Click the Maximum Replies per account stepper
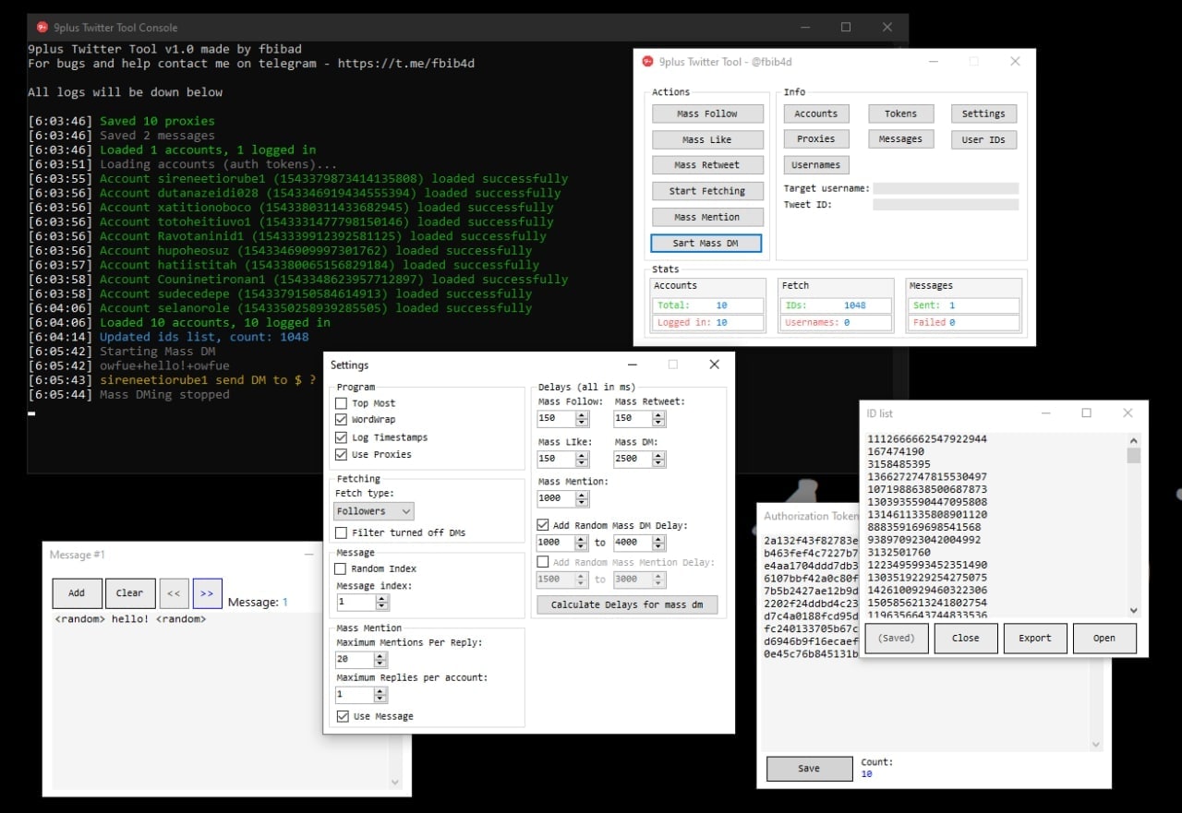 (380, 695)
